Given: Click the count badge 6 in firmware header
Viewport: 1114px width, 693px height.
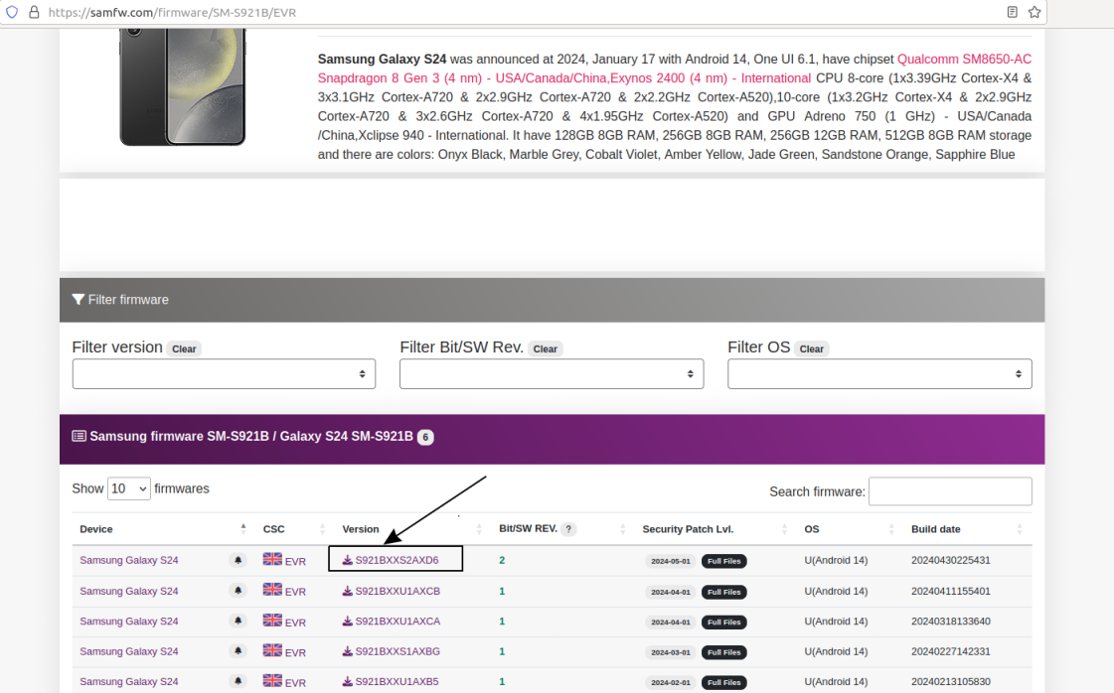Looking at the screenshot, I should tap(425, 437).
